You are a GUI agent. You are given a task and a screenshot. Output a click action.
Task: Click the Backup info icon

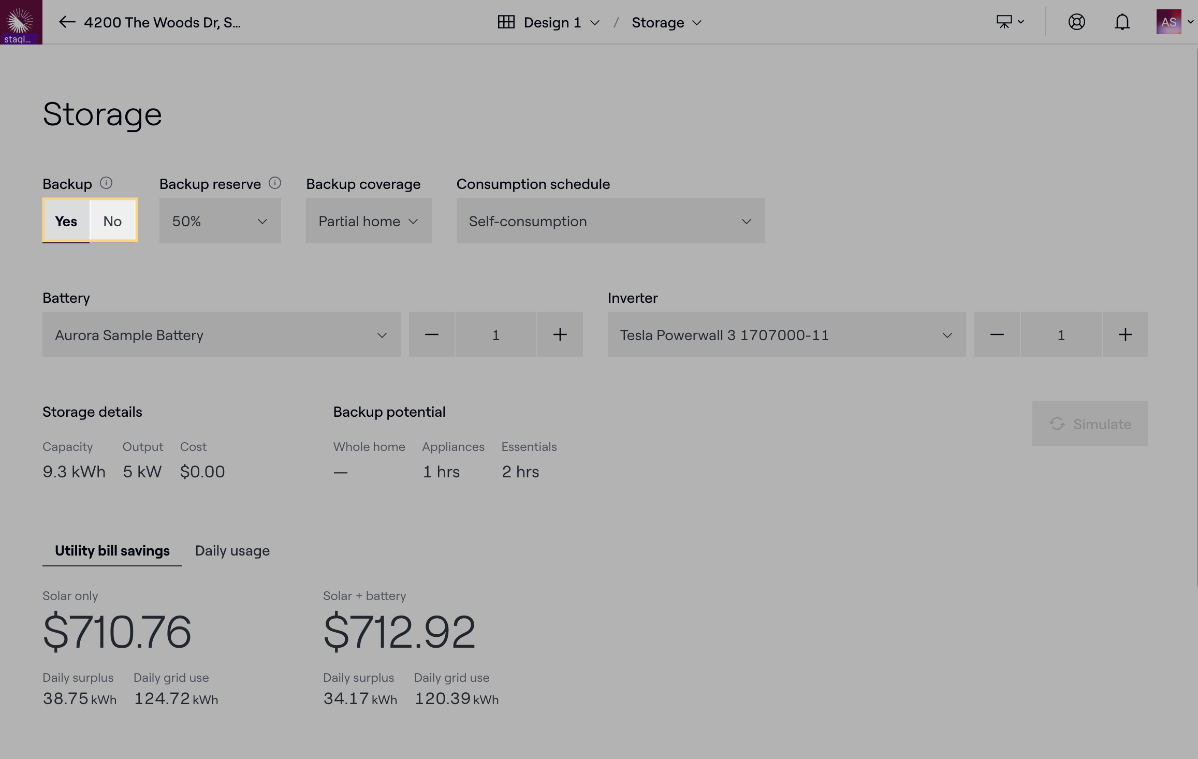(x=106, y=183)
